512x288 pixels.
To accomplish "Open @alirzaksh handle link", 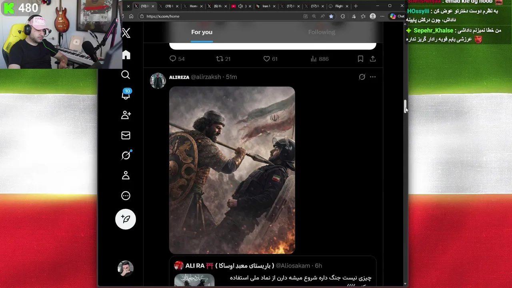I will 206,77.
